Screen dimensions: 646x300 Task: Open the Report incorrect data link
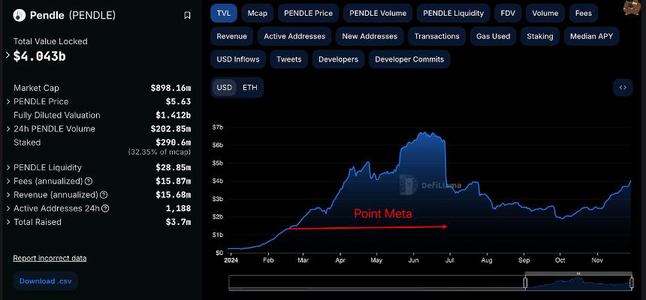pos(50,259)
